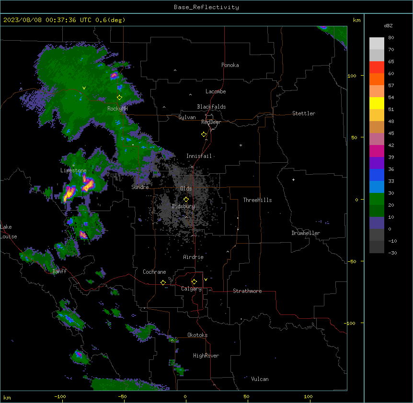
Task: Click the Calgary label
Action: (x=191, y=289)
